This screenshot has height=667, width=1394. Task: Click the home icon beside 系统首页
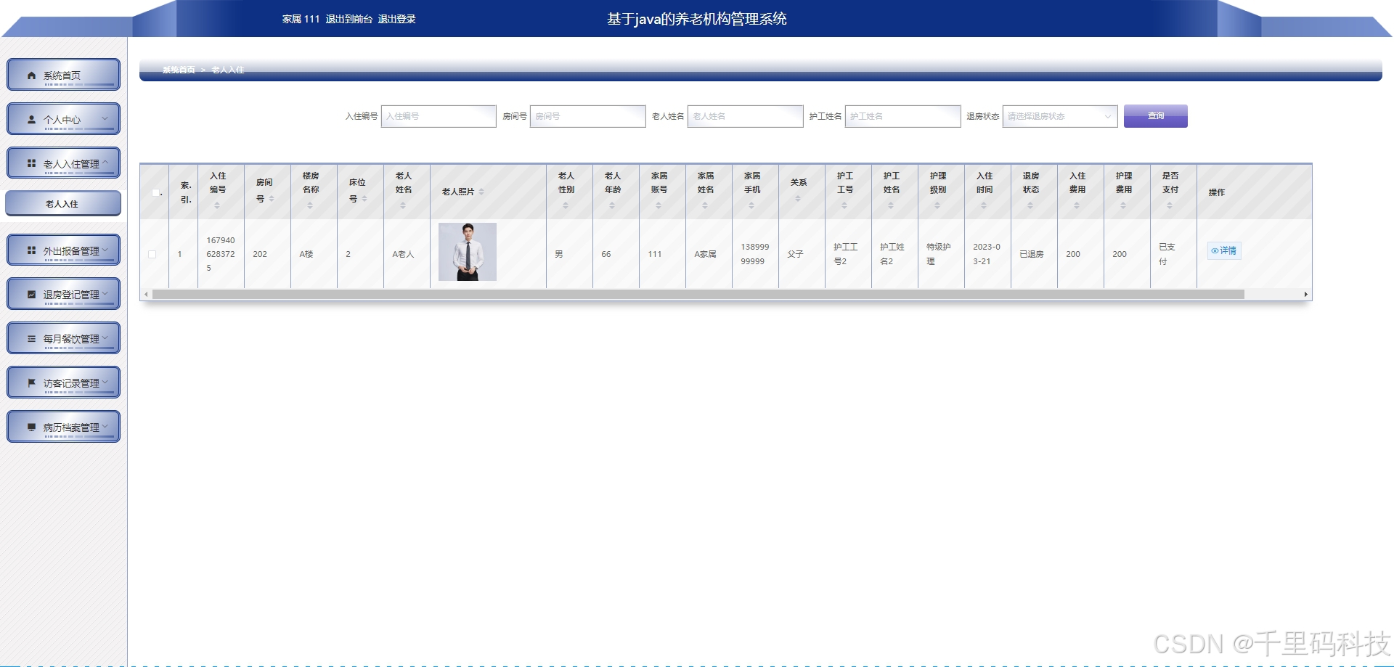click(x=31, y=75)
